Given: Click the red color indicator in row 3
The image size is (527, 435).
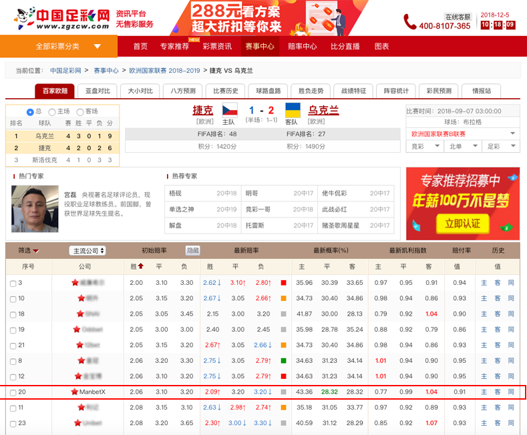Looking at the screenshot, I should pyautogui.click(x=284, y=283).
